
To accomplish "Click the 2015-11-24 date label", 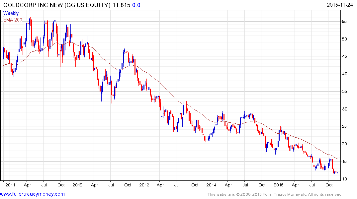I will point(340,5).
